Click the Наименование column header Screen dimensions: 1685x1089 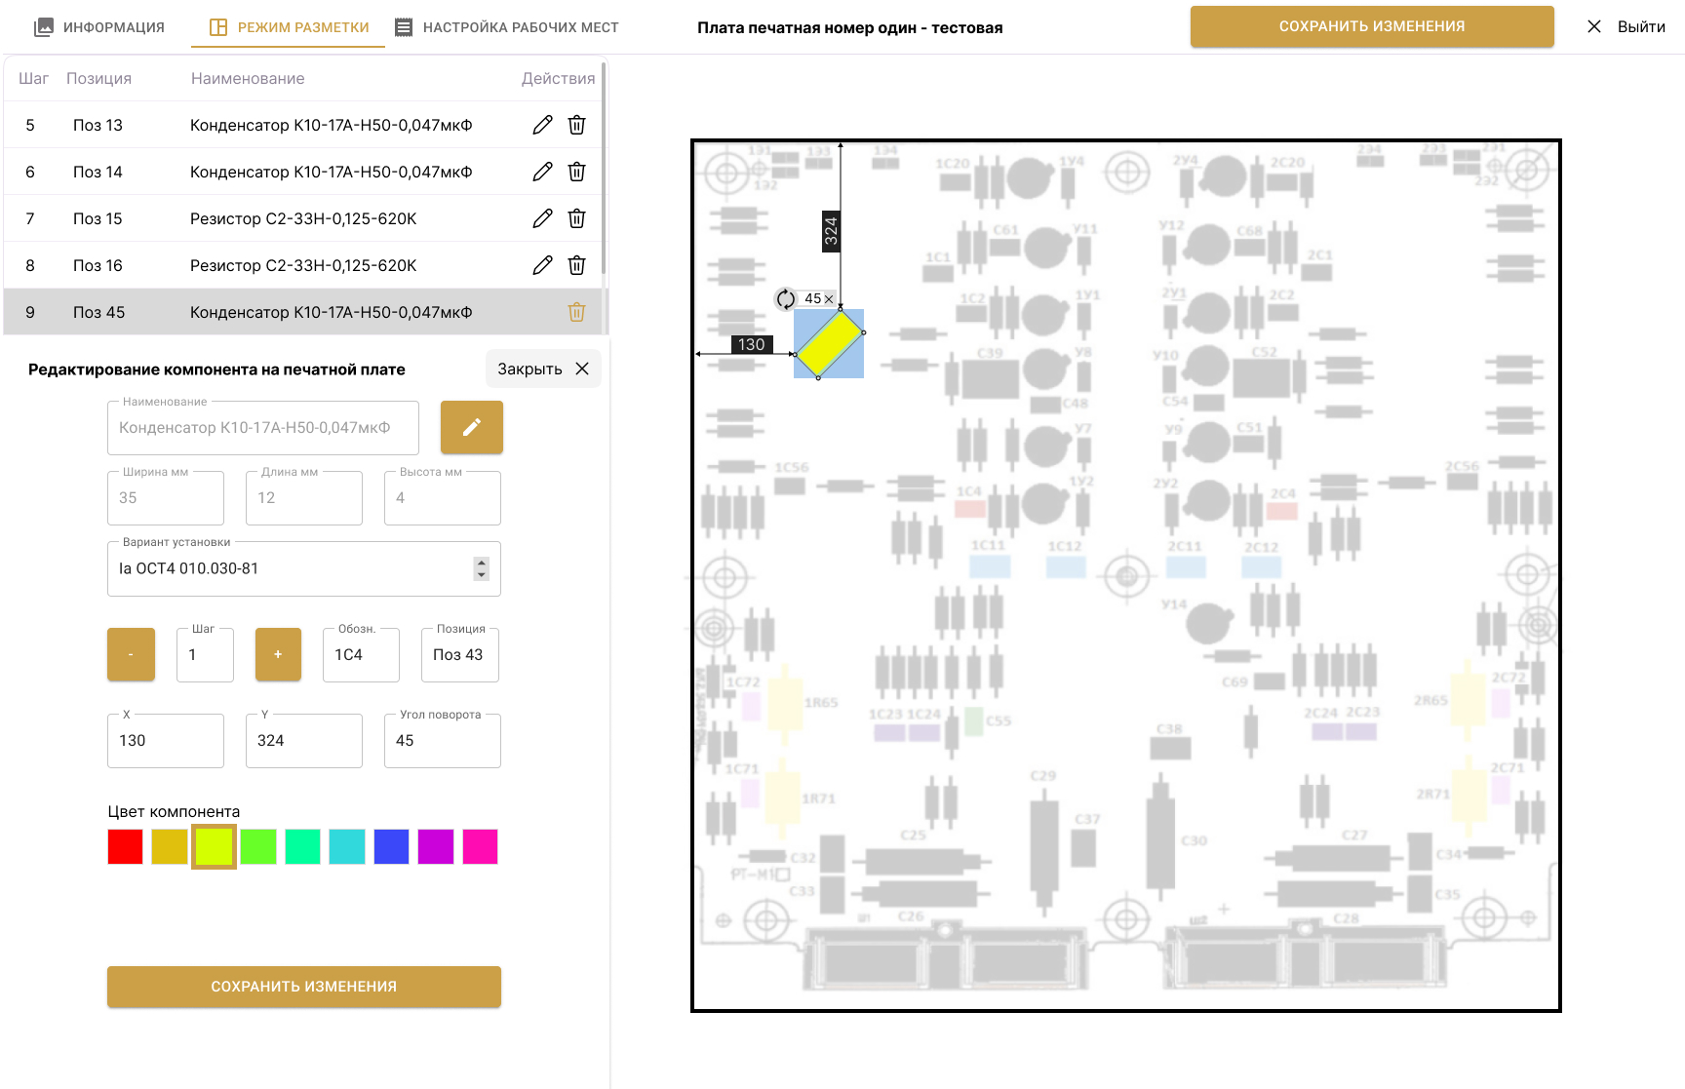pos(248,78)
